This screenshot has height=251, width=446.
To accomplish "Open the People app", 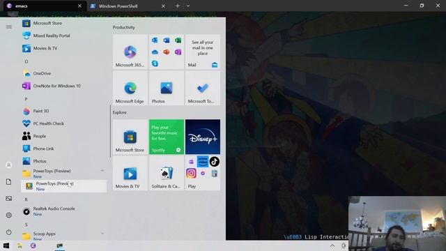I will coord(64,136).
